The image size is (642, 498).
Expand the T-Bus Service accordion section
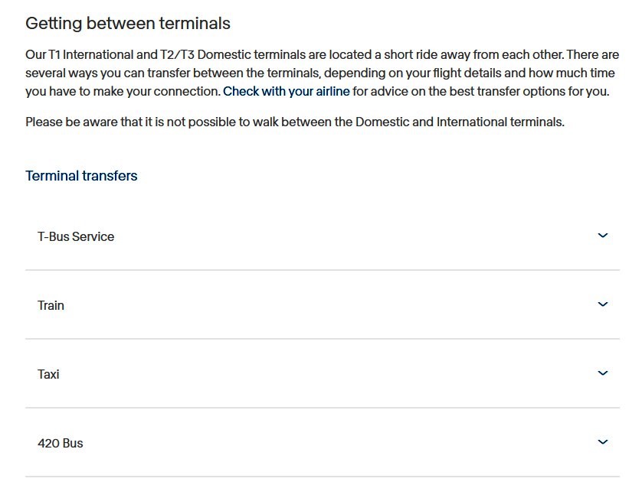coord(323,236)
